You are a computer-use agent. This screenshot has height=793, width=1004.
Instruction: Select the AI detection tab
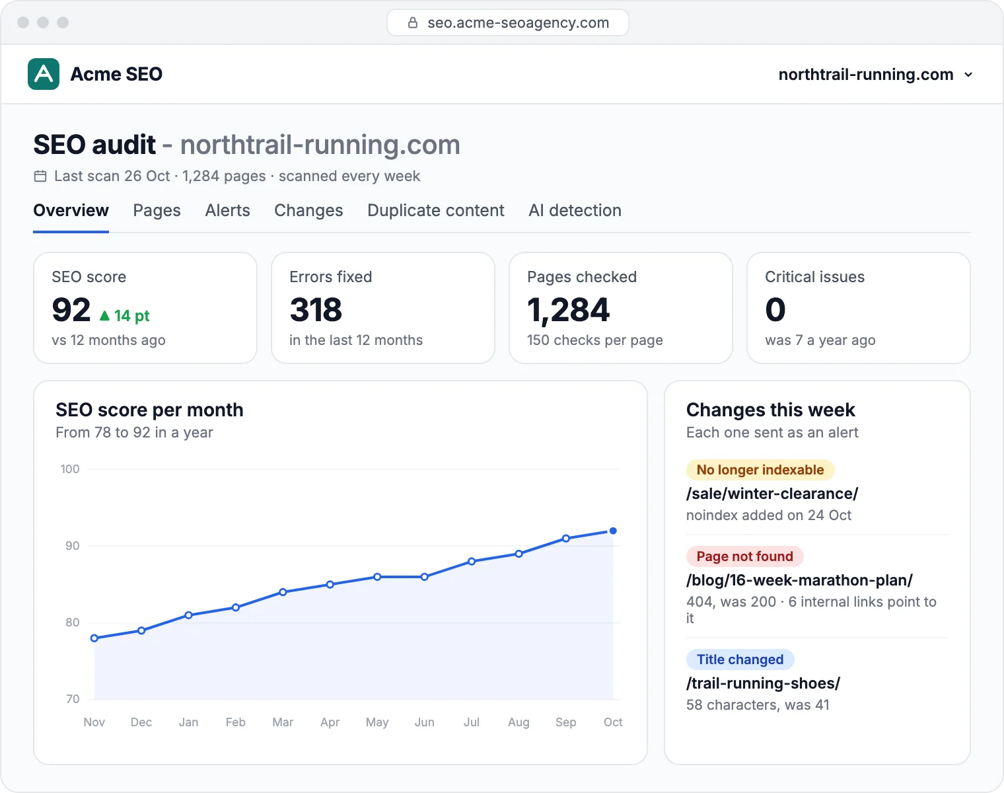[575, 210]
